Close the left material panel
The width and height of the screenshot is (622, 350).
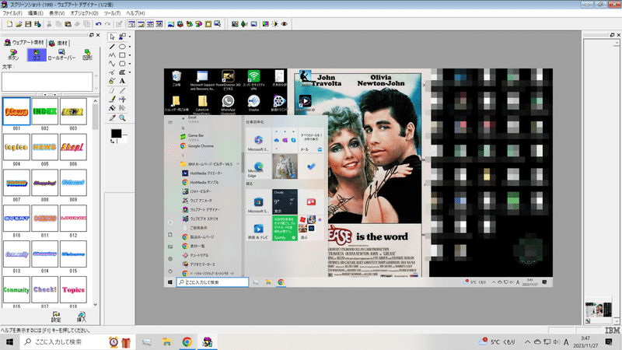coord(98,35)
